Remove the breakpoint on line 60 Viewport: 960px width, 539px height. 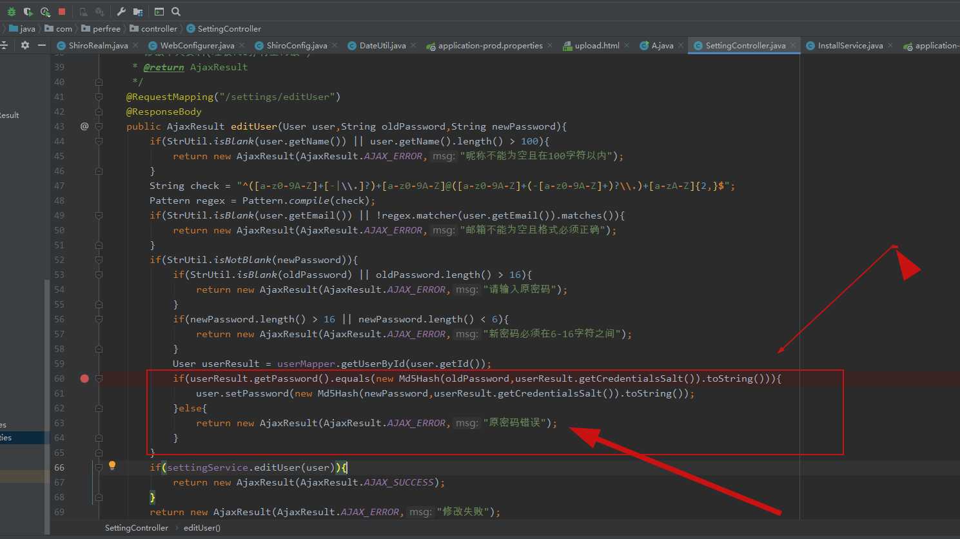coord(84,378)
